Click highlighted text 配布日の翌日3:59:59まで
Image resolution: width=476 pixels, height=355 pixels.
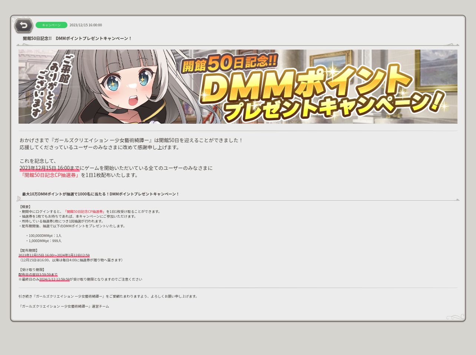(38, 275)
